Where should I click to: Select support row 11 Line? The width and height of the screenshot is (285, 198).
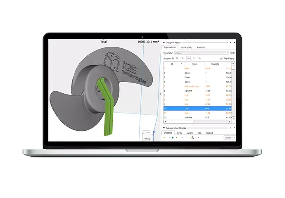197,113
